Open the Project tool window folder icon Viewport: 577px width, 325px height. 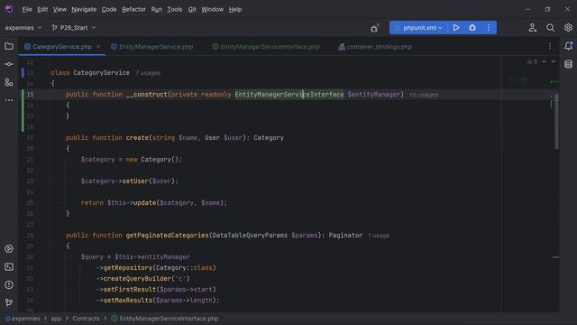9,46
